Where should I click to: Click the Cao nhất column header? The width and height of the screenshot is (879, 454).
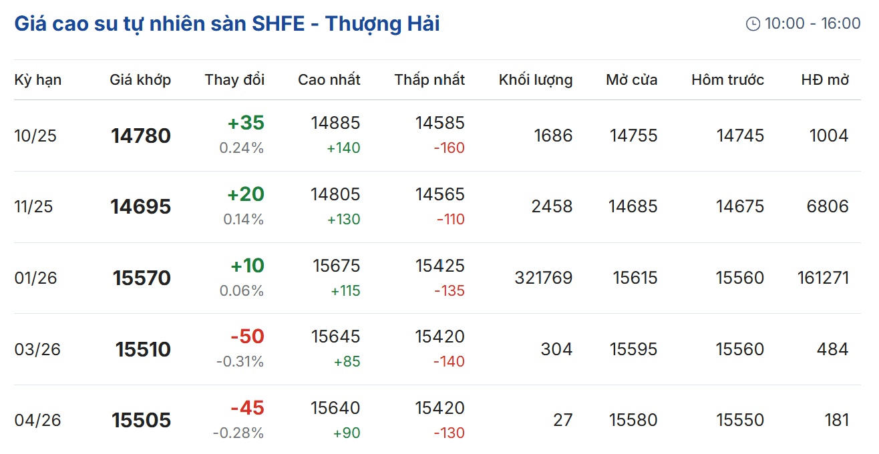click(329, 80)
